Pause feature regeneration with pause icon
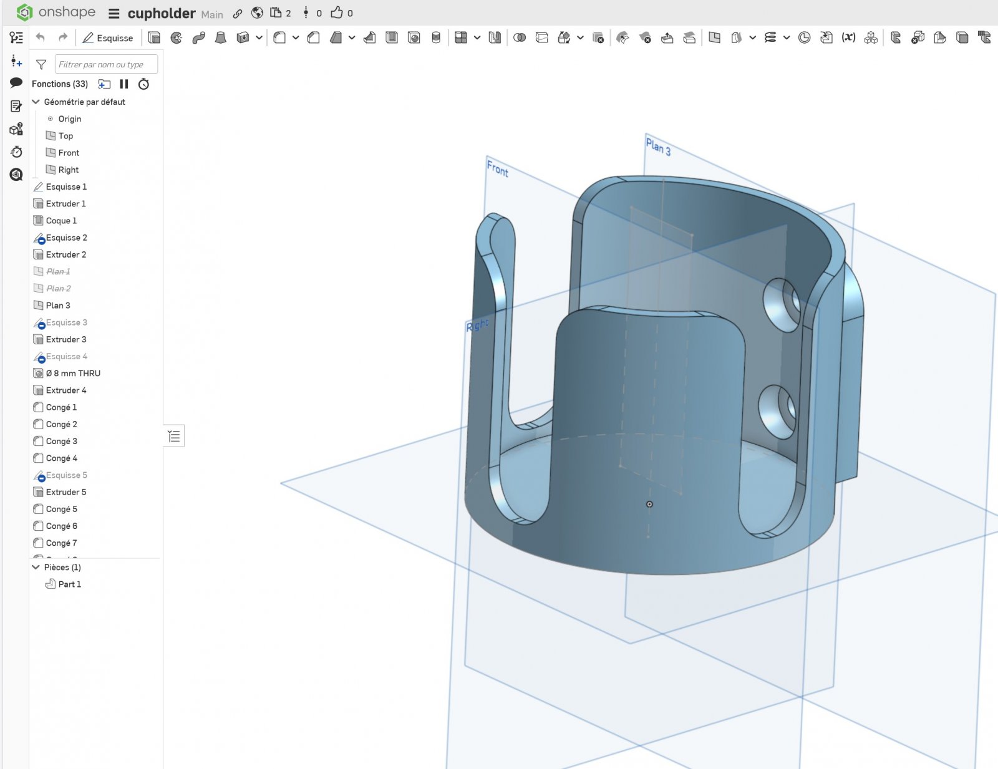 click(124, 84)
